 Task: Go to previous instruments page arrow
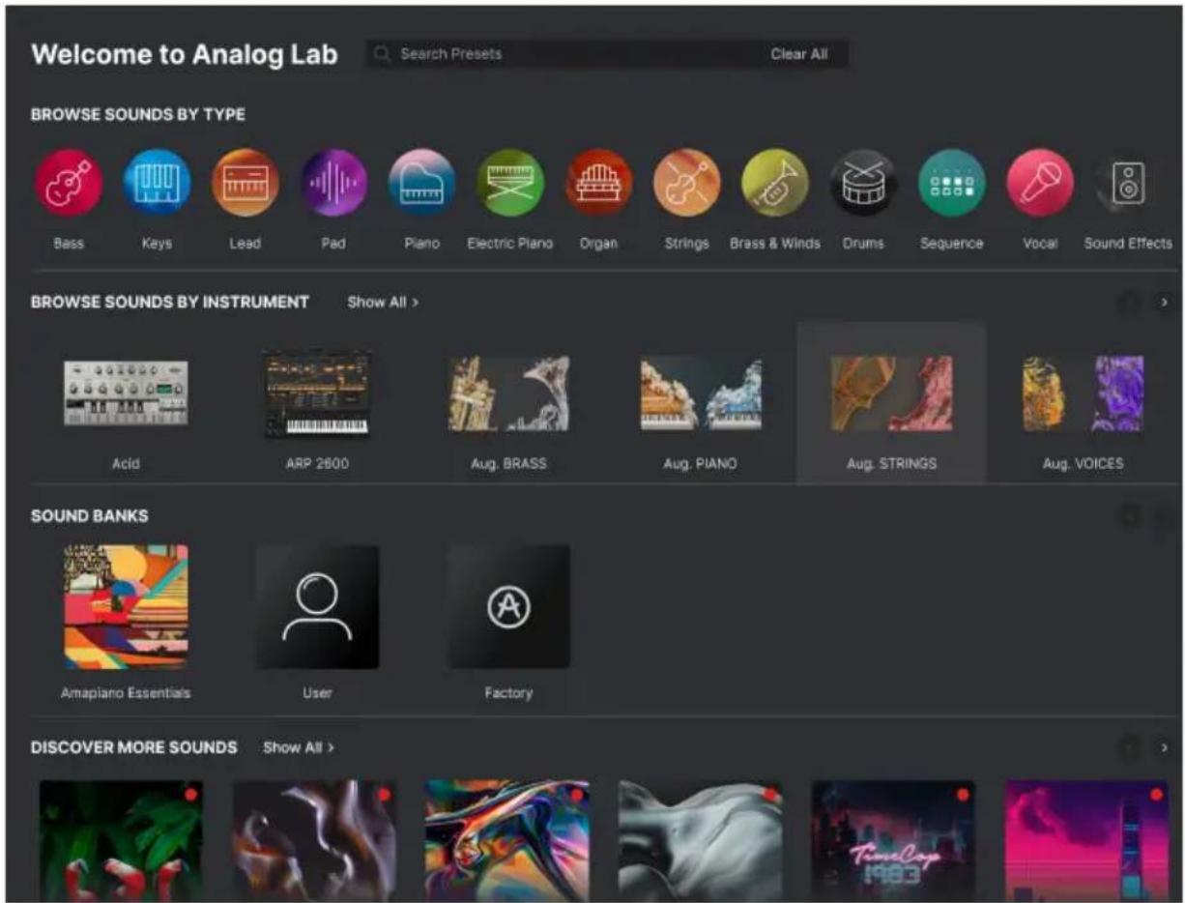[x=1128, y=303]
